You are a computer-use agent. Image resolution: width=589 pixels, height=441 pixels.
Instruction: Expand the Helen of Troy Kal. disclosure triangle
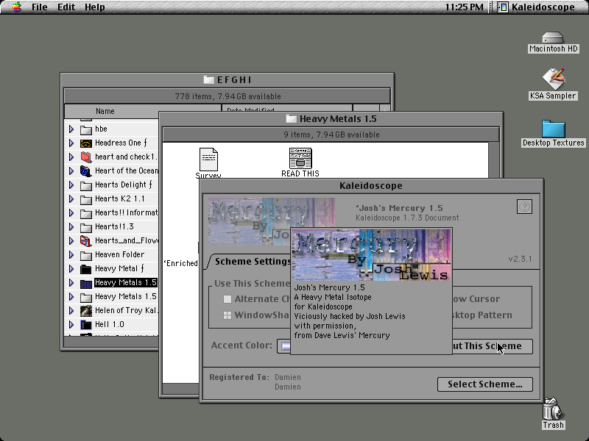[x=71, y=310]
